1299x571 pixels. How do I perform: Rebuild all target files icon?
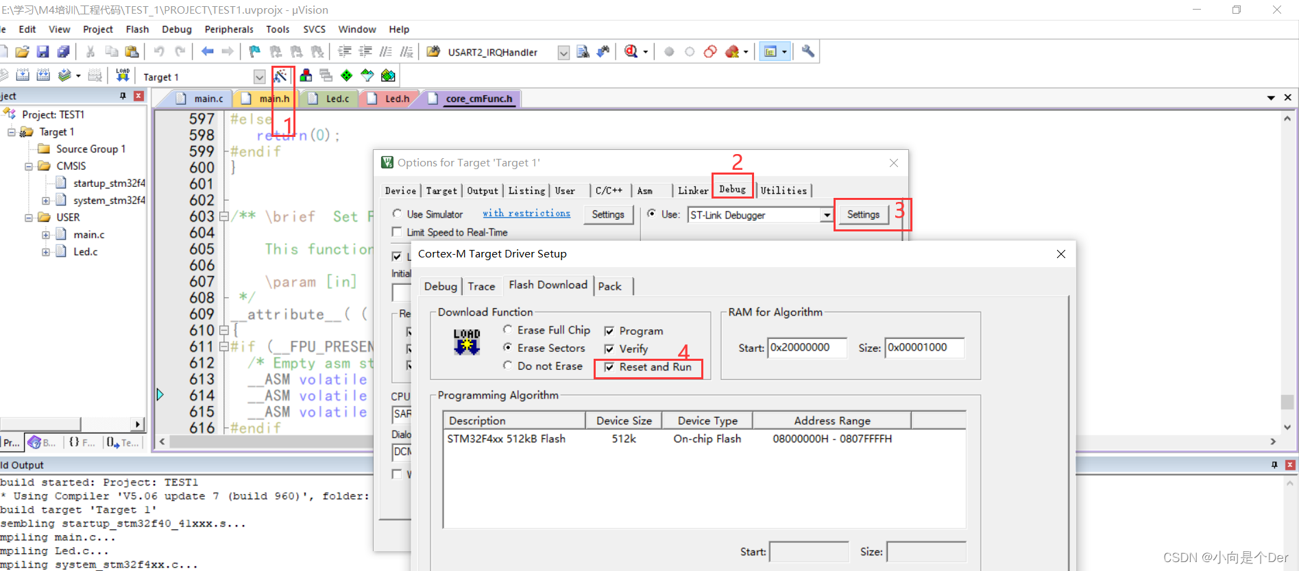click(43, 76)
